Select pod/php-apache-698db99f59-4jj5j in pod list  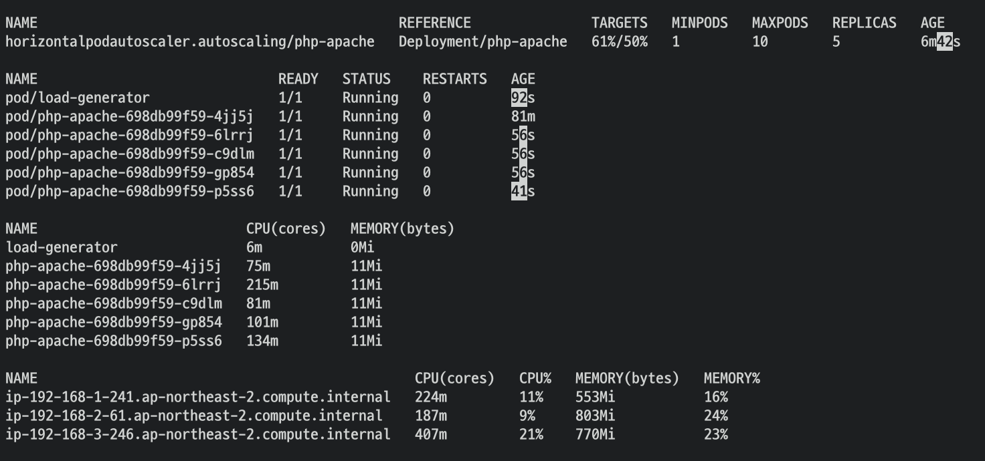tap(130, 116)
